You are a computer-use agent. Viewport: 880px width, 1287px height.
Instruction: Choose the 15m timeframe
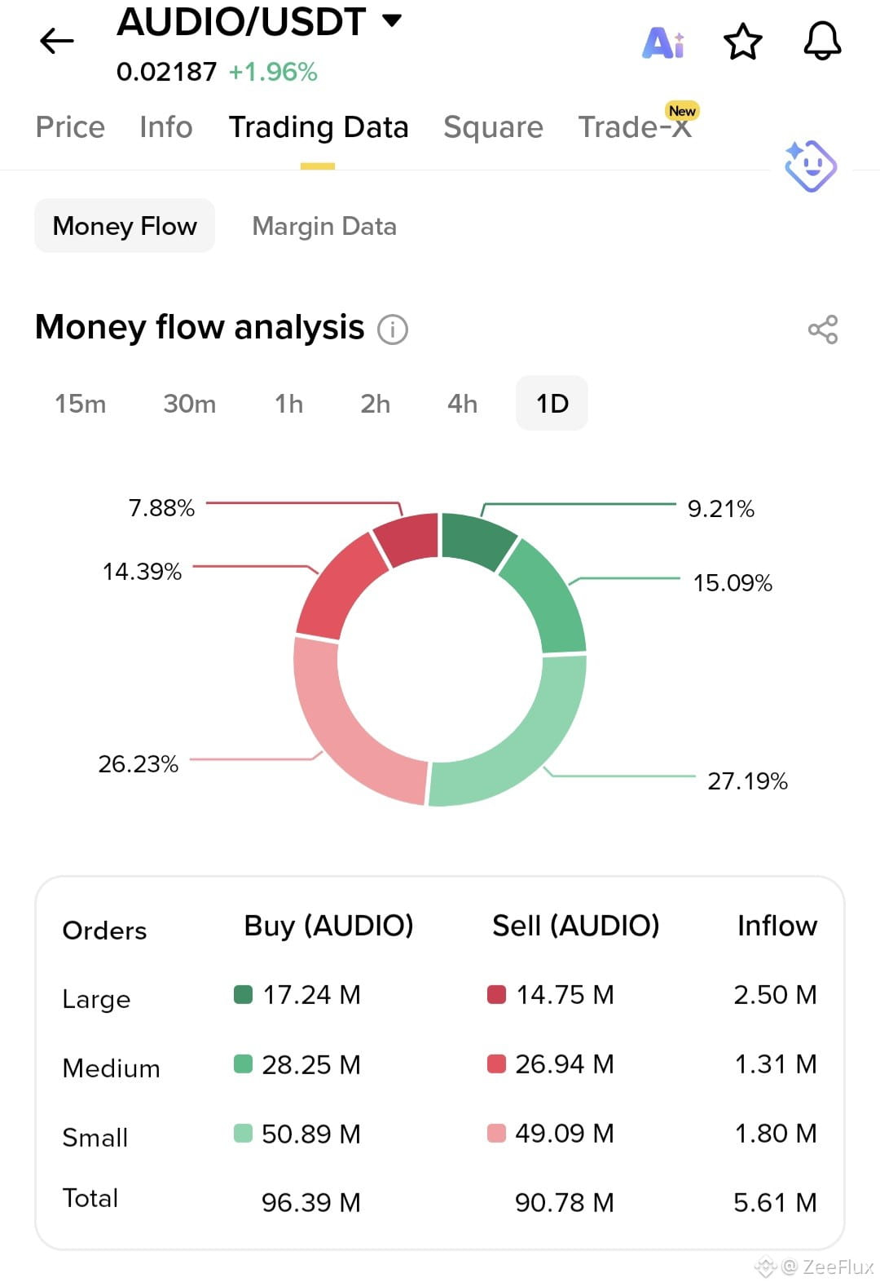pyautogui.click(x=80, y=404)
